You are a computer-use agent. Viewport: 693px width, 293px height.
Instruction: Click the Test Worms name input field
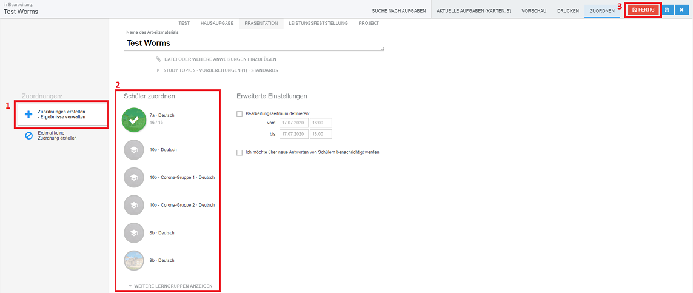coord(254,43)
